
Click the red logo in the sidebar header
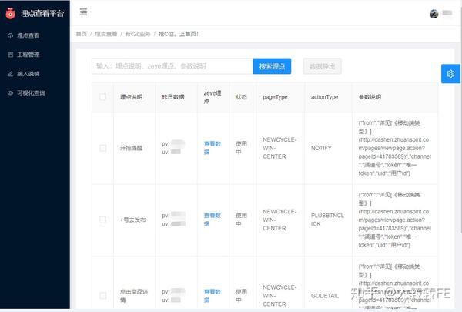tap(10, 13)
